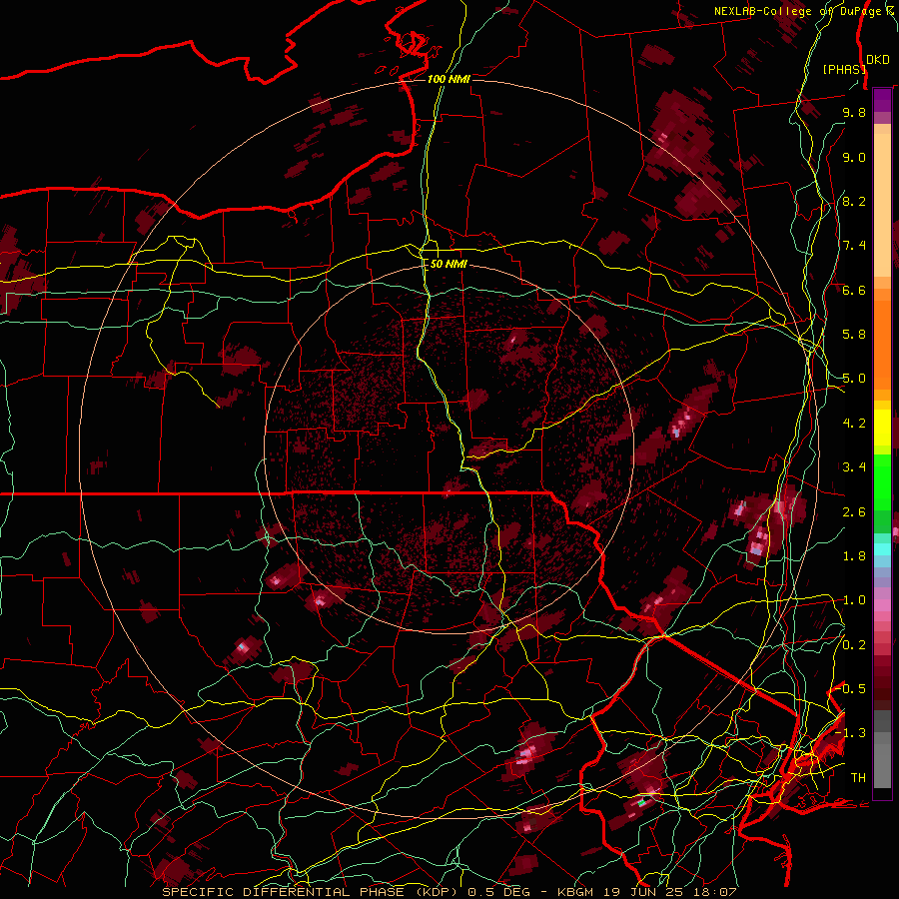The width and height of the screenshot is (899, 899).
Task: Click the TH label at the scale bottom
Action: (858, 777)
